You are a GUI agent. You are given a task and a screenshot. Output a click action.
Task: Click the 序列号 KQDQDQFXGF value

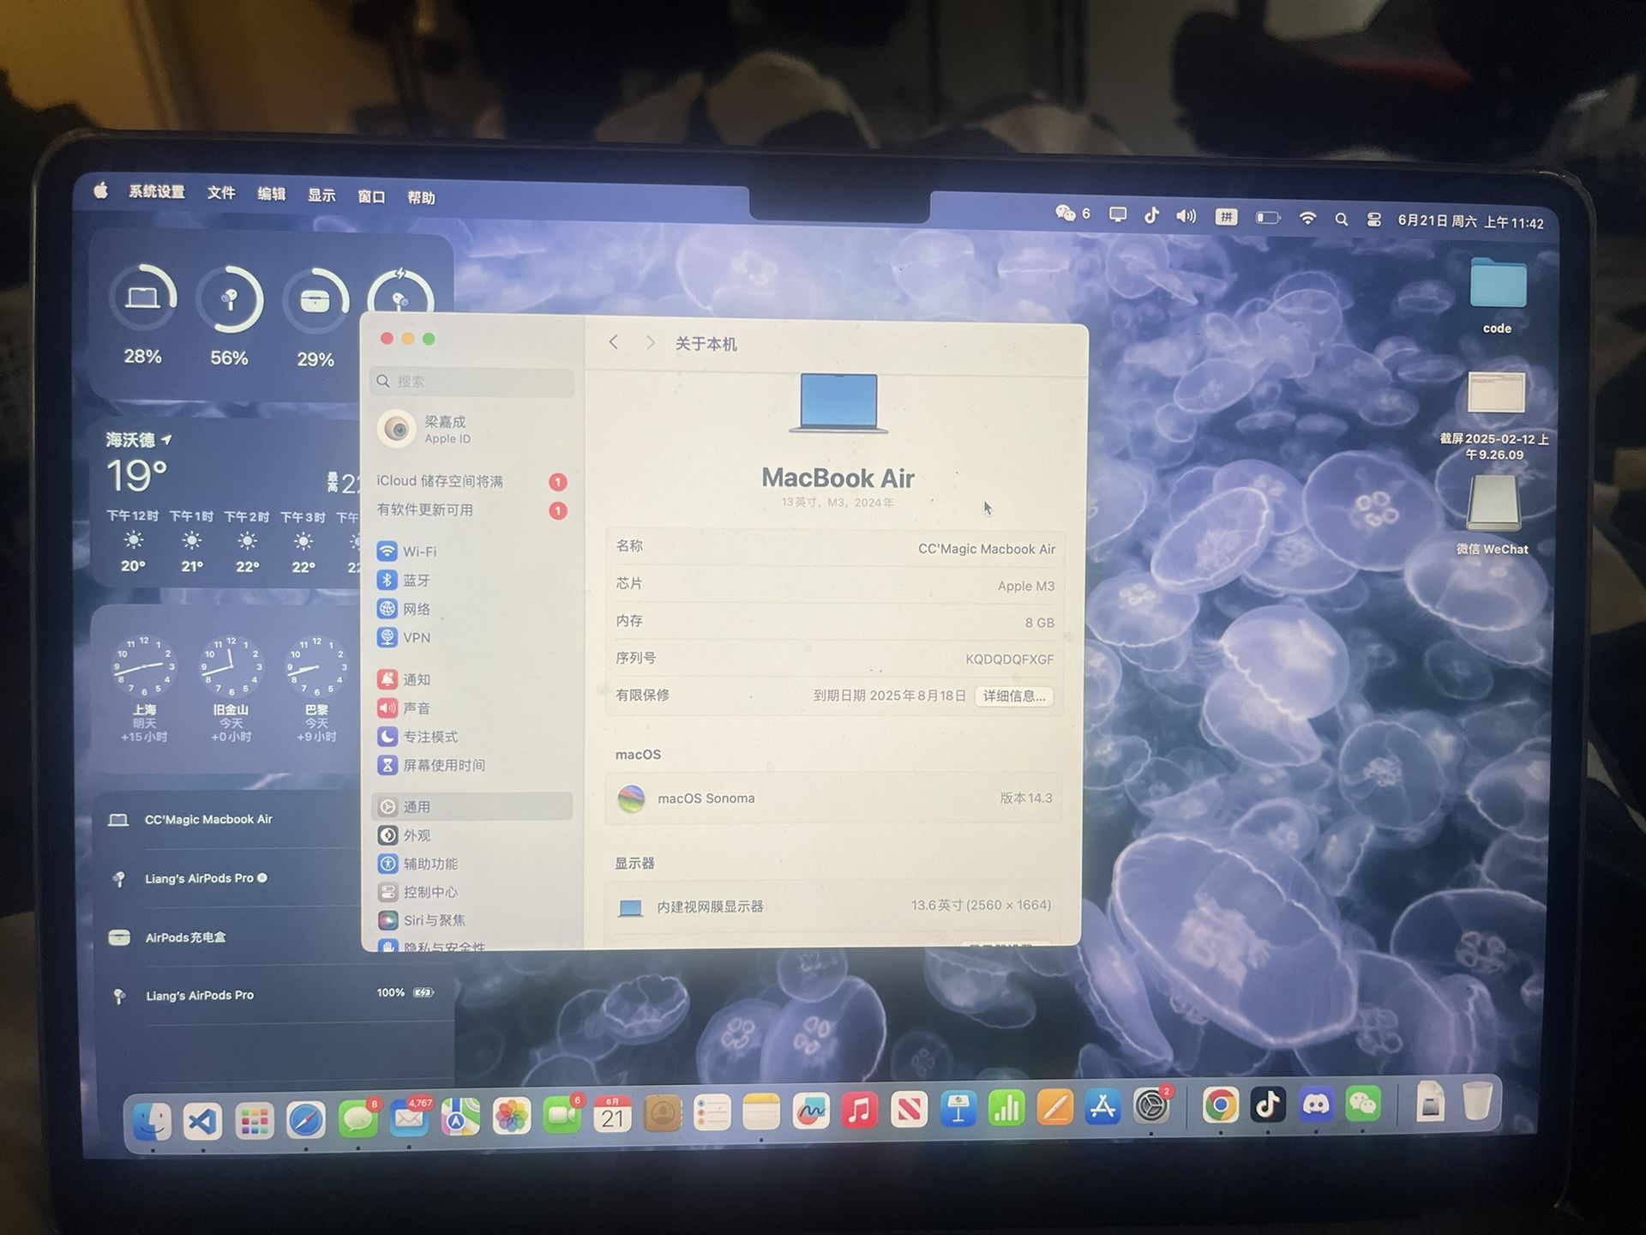[x=1009, y=659]
